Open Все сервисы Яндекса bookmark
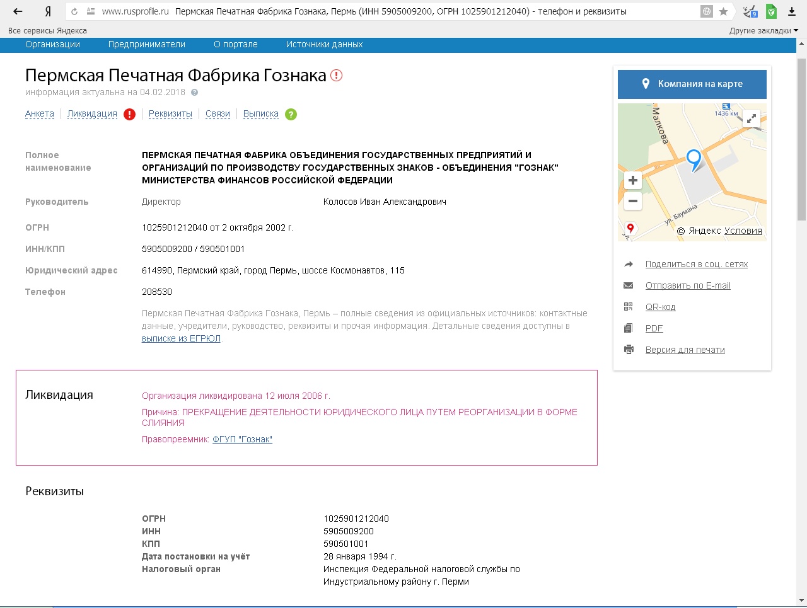The image size is (807, 608). click(x=47, y=30)
